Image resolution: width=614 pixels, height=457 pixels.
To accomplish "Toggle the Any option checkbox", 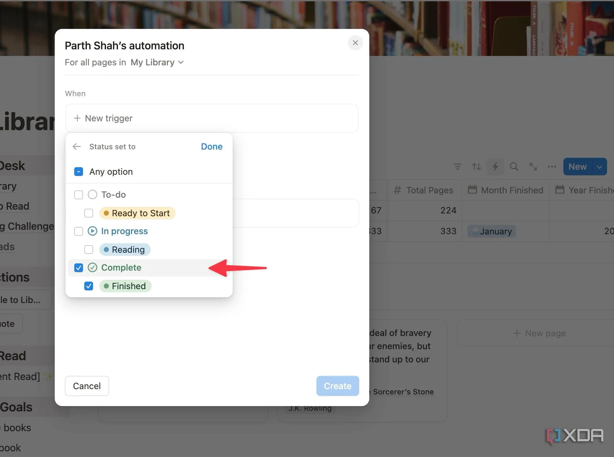I will (79, 172).
